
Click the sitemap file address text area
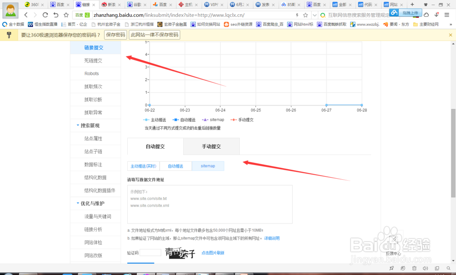point(210,204)
